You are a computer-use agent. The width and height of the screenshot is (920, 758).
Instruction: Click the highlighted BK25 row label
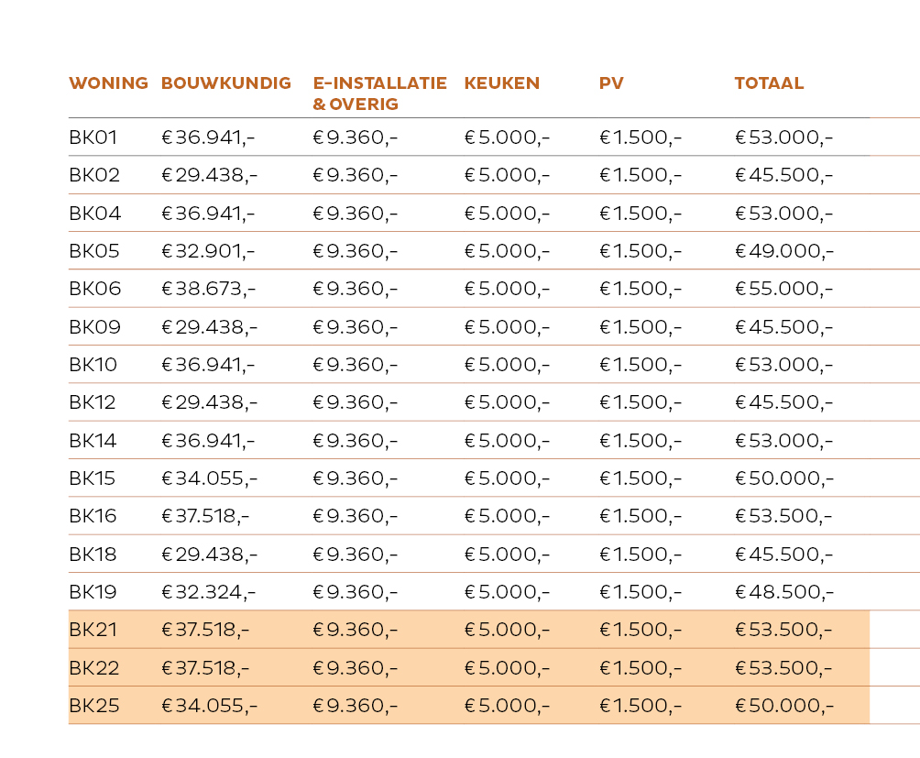[94, 706]
